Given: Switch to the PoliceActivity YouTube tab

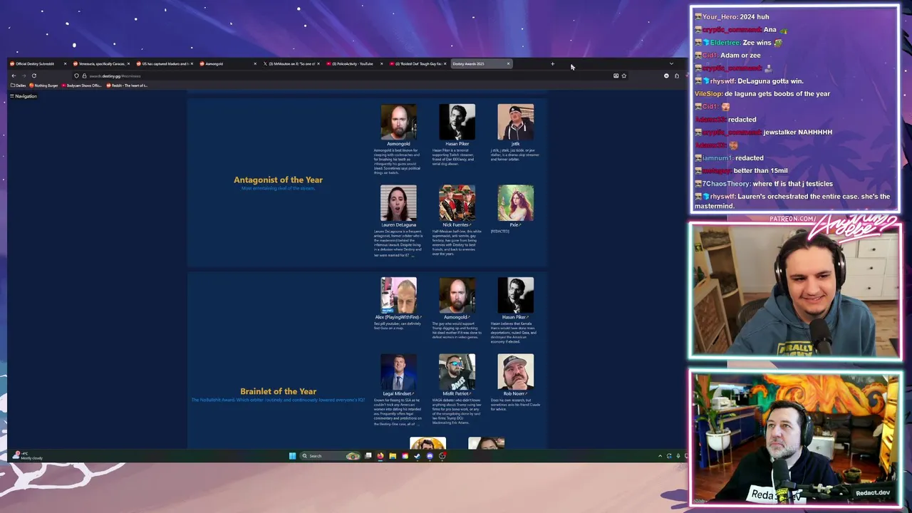Looking at the screenshot, I should point(353,64).
